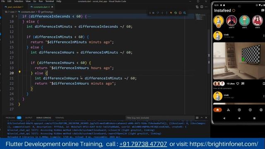Open compare changes icon in editor
Screen dimensions: 265x149
click(197, 7)
